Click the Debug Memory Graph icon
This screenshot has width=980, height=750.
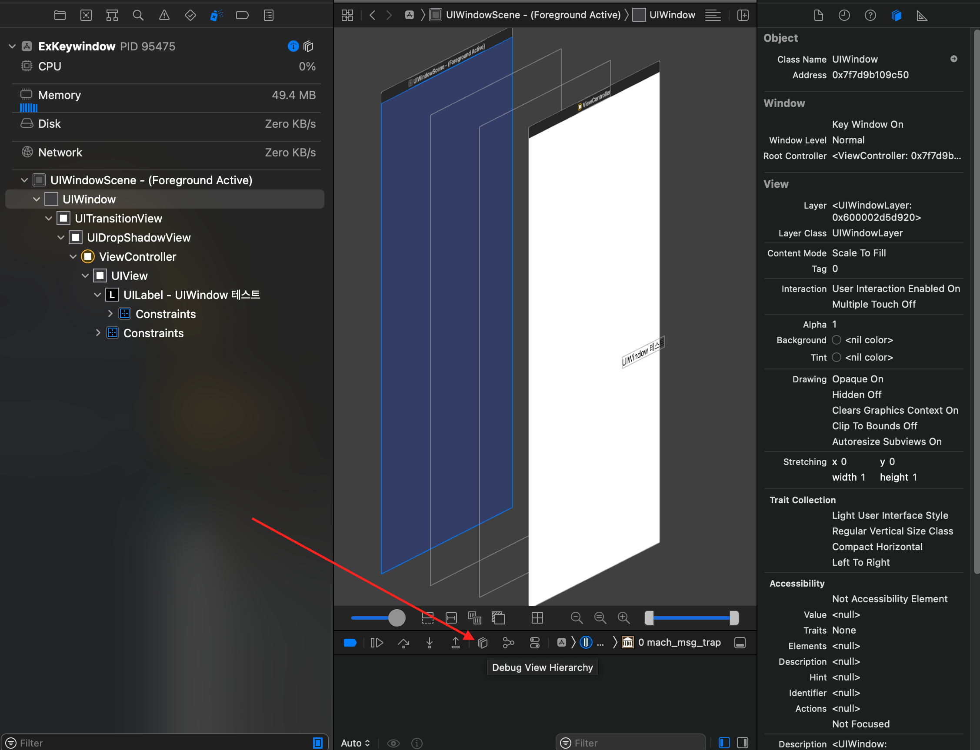pyautogui.click(x=508, y=643)
